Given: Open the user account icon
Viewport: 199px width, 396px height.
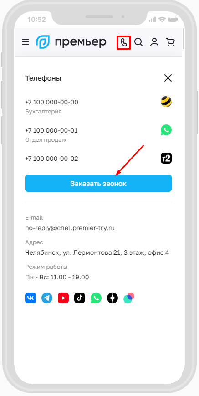Looking at the screenshot, I should click(x=154, y=42).
